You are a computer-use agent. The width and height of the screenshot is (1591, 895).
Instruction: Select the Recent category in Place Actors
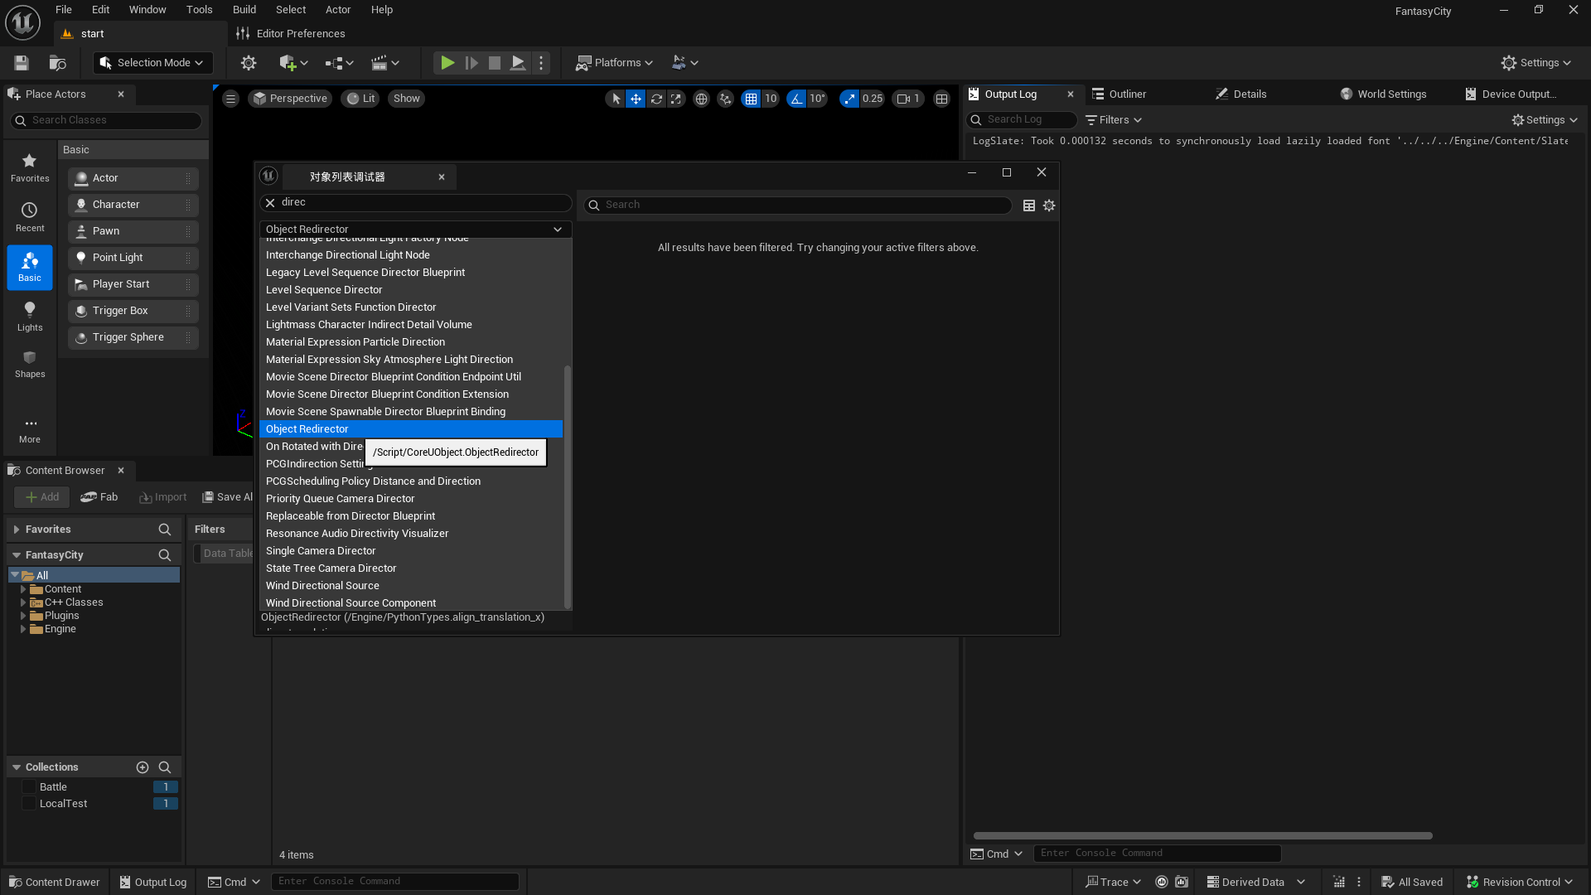[x=30, y=218]
